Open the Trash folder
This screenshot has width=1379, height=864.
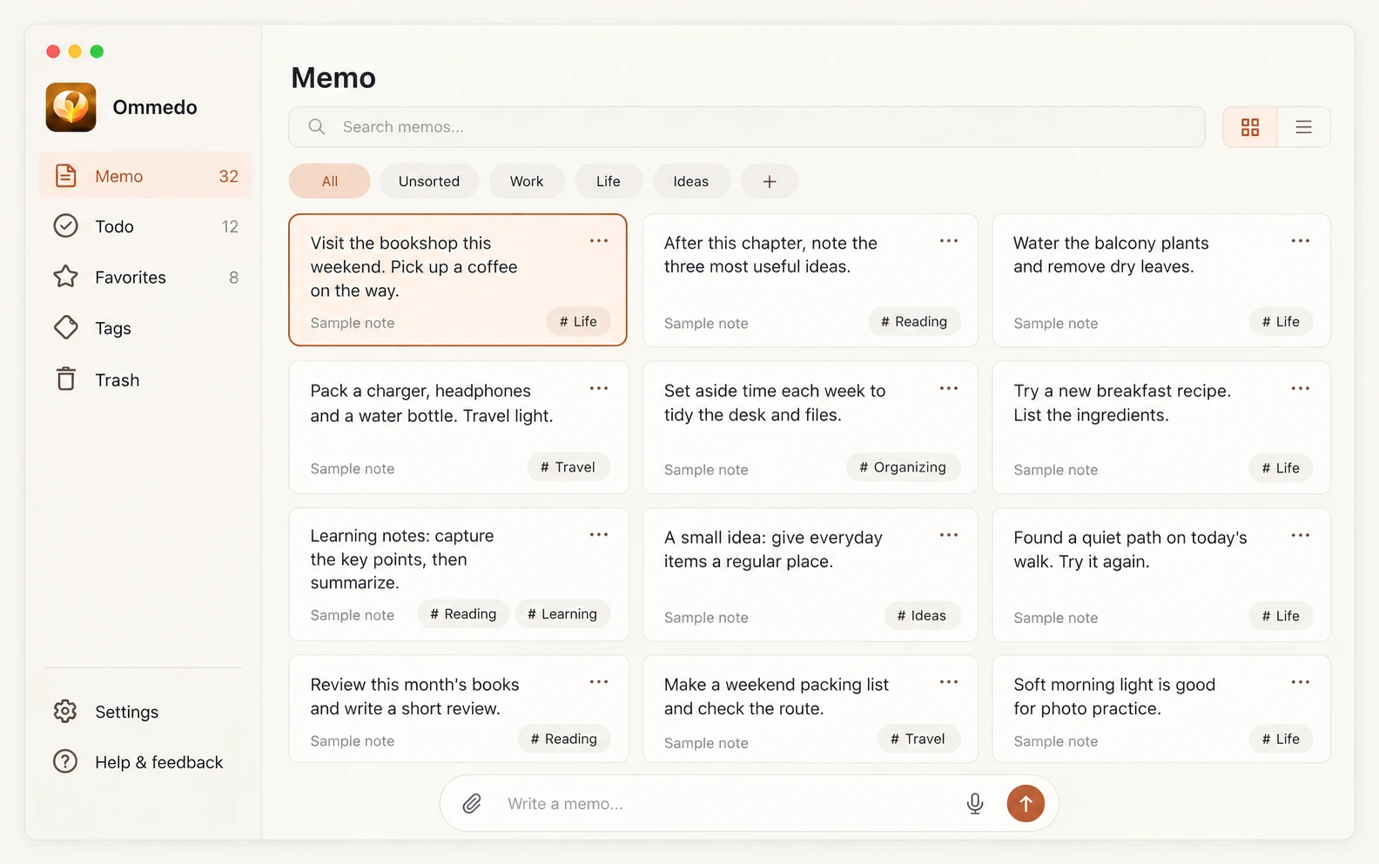(145, 380)
